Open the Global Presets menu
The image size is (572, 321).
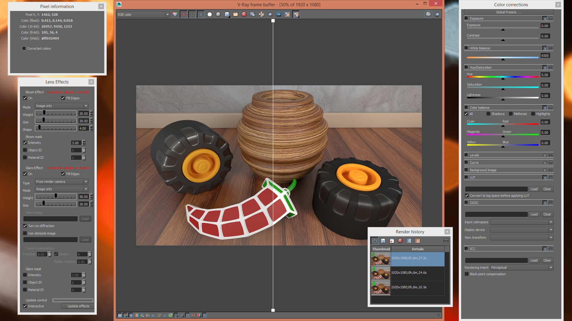(508, 12)
